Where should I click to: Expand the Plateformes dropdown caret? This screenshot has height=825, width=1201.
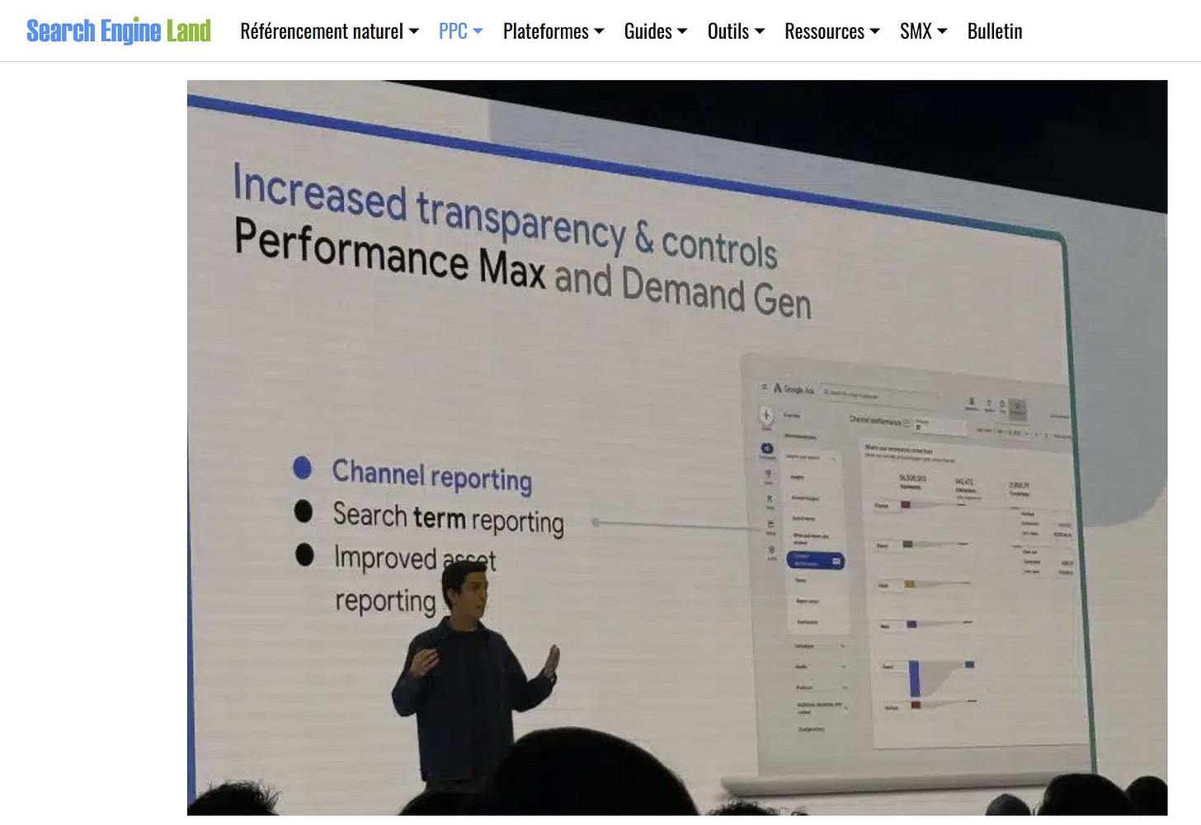click(599, 32)
